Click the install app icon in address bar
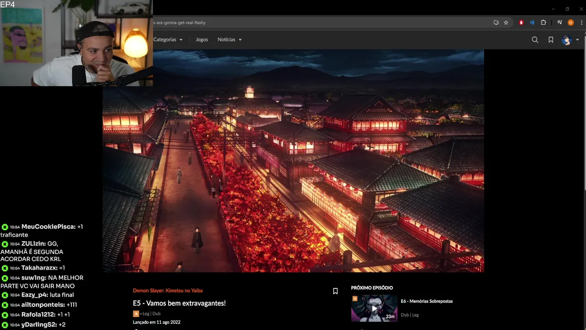586x330 pixels. 496,22
